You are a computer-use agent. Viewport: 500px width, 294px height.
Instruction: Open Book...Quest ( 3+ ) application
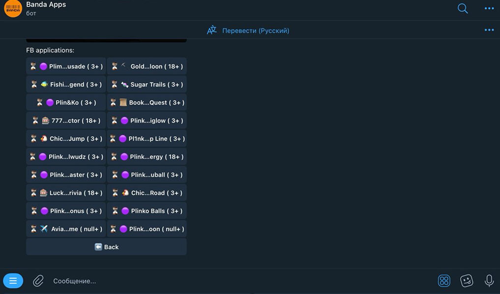(x=147, y=102)
